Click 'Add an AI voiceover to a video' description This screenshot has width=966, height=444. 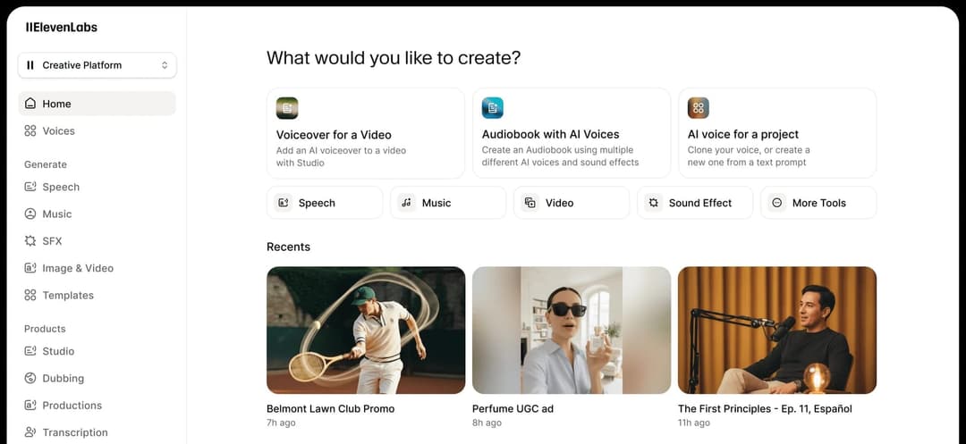pyautogui.click(x=341, y=150)
